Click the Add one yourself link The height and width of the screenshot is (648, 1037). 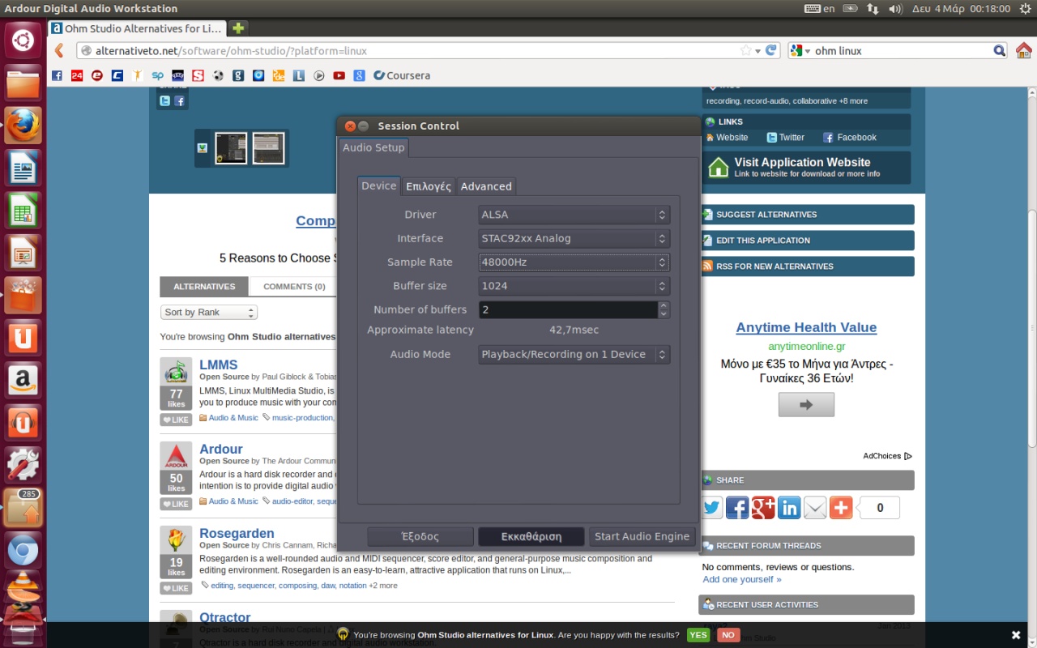coord(742,580)
